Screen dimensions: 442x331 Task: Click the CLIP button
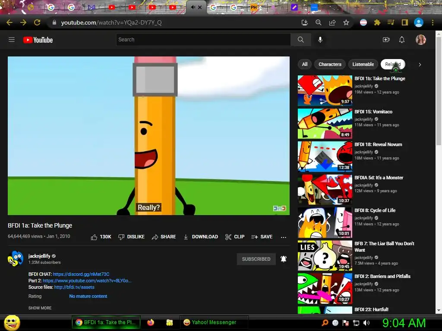[235, 237]
